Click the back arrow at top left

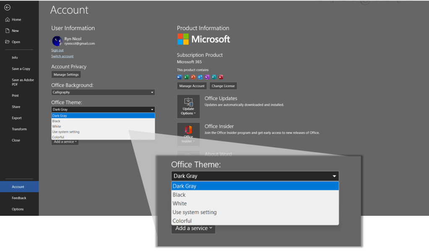click(7, 8)
